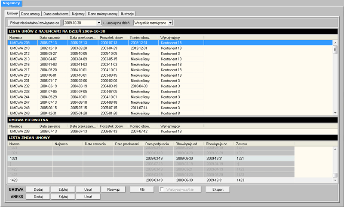Switch to the Najemcy tab

click(x=78, y=14)
